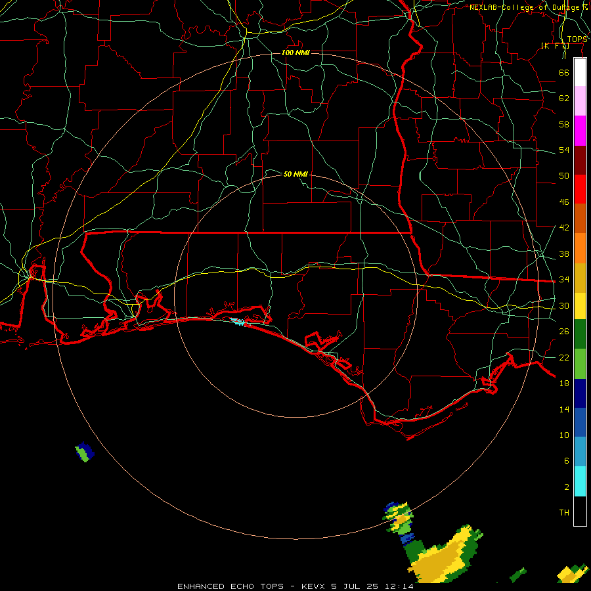The width and height of the screenshot is (591, 591).
Task: Click the ENHANCED ECHO TOPS caption text
Action: point(230,586)
